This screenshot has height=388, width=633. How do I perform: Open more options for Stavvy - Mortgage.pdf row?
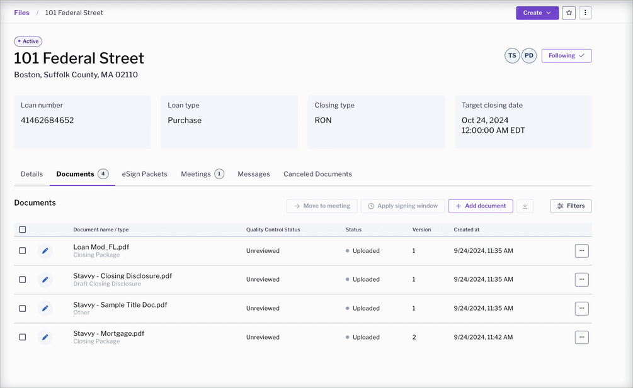(582, 337)
